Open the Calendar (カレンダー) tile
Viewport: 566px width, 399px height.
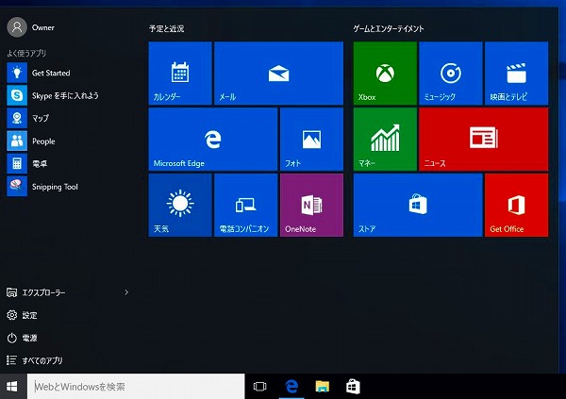pyautogui.click(x=180, y=74)
